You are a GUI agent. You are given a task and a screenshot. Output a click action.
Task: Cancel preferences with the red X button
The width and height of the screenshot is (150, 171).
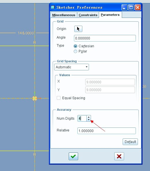tap(119, 156)
